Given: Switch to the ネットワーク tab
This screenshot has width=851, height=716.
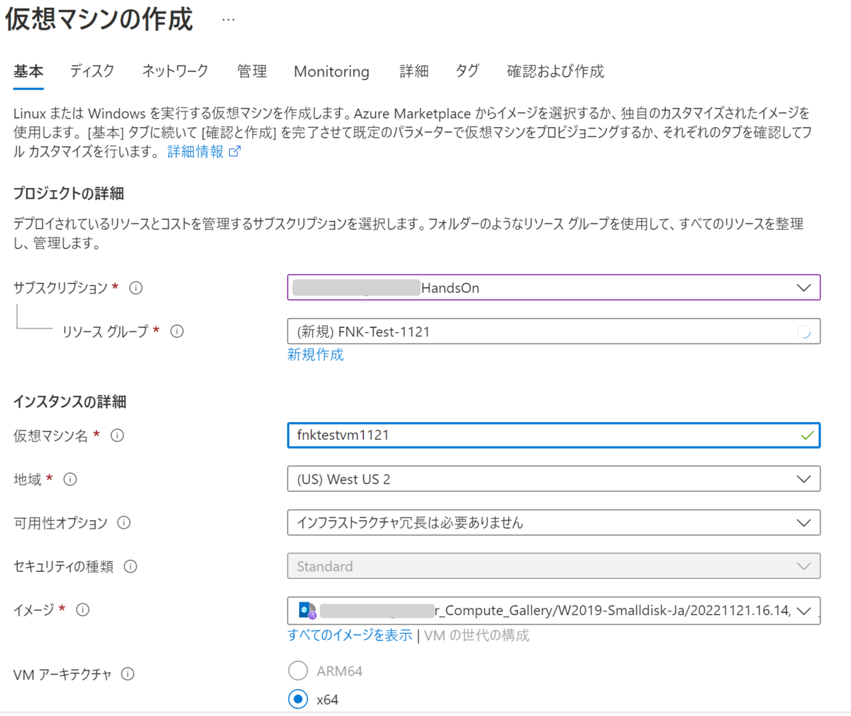Looking at the screenshot, I should [175, 71].
